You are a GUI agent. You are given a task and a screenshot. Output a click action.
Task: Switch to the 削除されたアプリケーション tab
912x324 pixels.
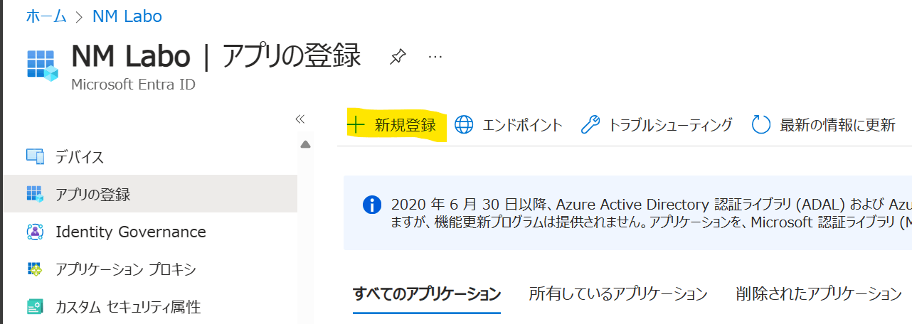point(819,293)
